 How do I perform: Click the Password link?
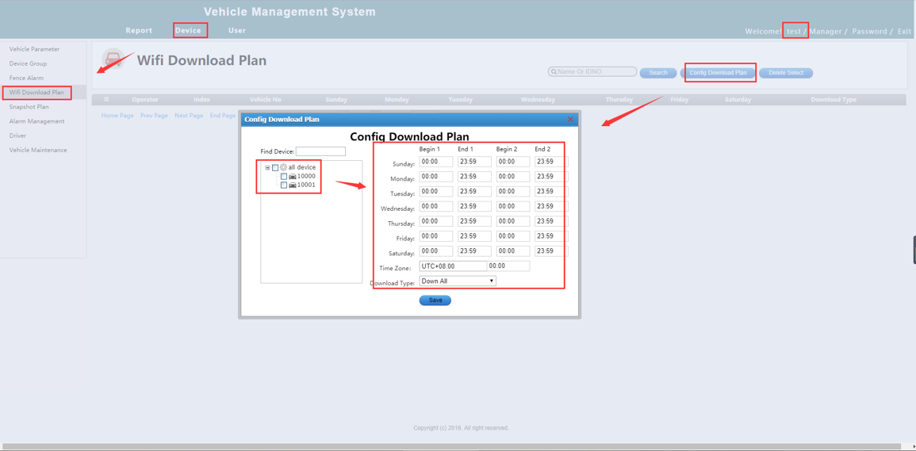869,32
